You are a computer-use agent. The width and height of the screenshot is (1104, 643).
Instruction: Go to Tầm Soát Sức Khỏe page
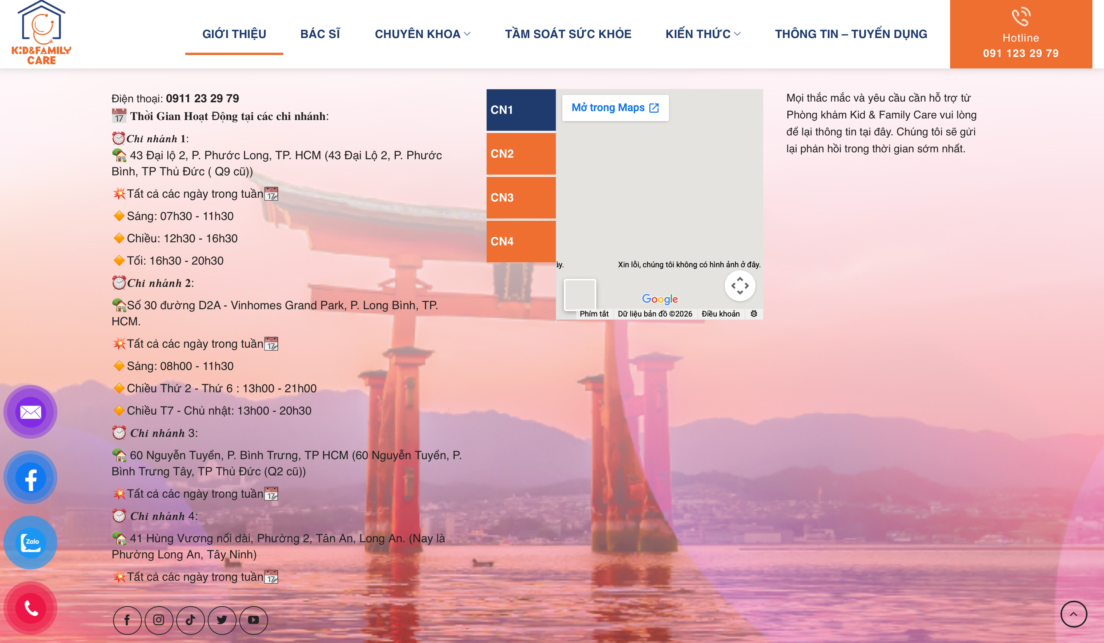[568, 34]
